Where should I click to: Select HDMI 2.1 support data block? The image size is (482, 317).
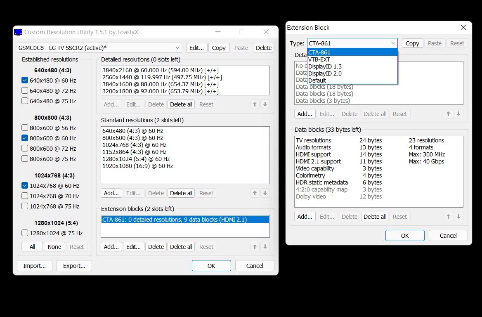pyautogui.click(x=379, y=161)
